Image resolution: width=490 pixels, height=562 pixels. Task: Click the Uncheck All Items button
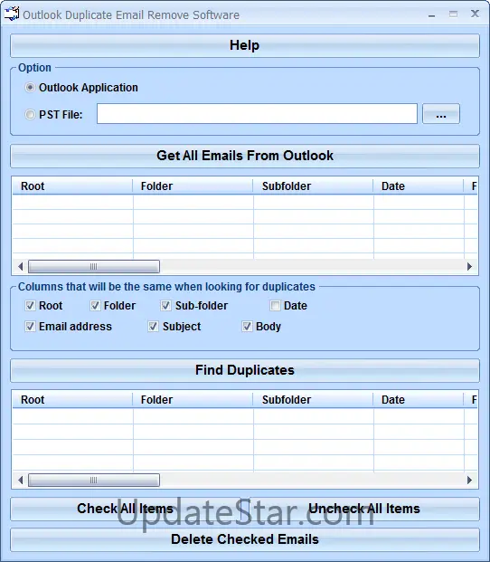pyautogui.click(x=364, y=509)
